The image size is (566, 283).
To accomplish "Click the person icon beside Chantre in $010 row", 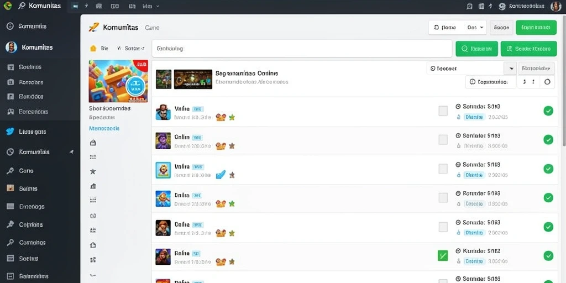I will (x=459, y=117).
